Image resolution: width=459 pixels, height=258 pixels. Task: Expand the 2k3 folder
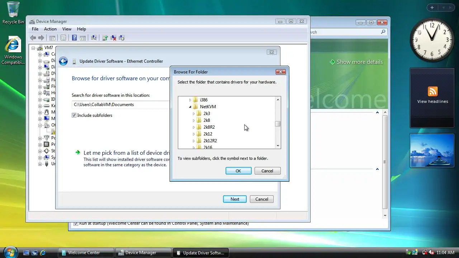tap(194, 114)
